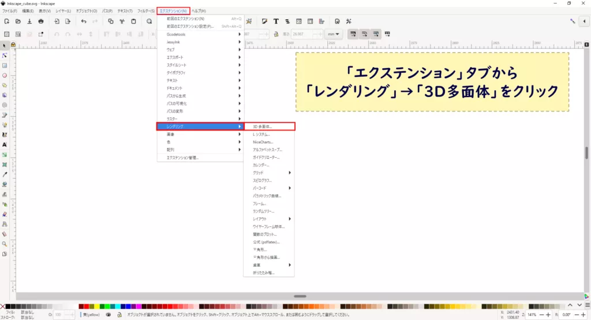Select the Zoom magnifier tool in toolbox
The width and height of the screenshot is (591, 320).
[x=5, y=244]
